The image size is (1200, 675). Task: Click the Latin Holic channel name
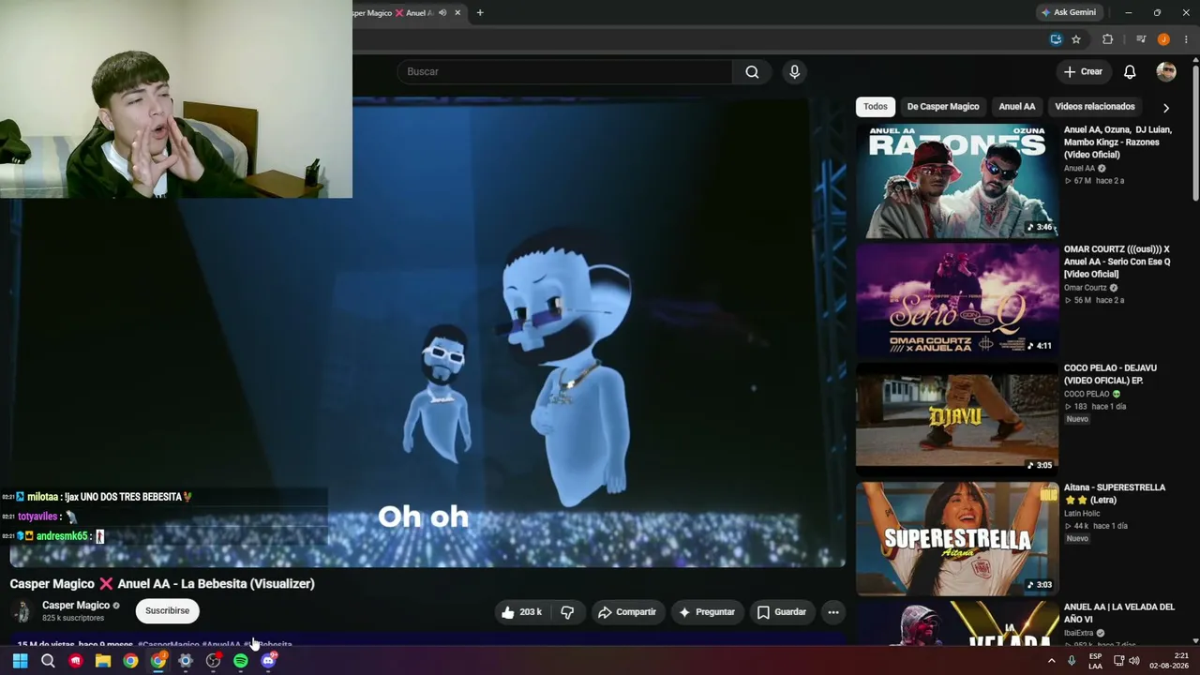(1082, 514)
